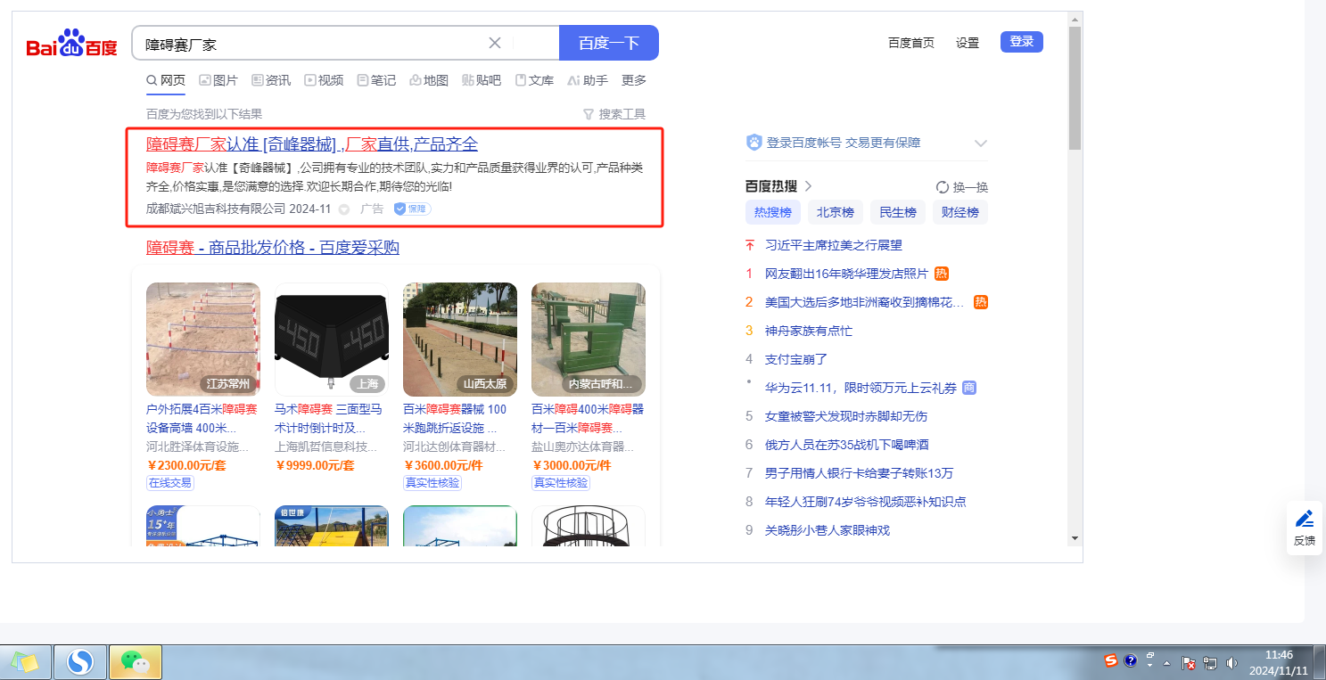
Task: Click the page scrollbar down arrow
Action: (x=1075, y=538)
